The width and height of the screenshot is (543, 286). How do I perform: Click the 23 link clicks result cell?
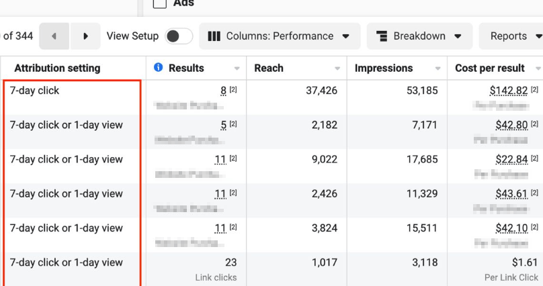[x=230, y=263]
